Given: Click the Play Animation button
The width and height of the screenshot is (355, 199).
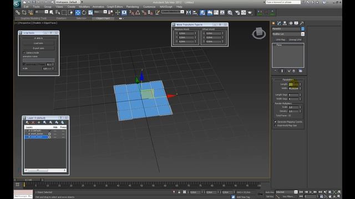Looking at the screenshot, I should (x=311, y=192).
